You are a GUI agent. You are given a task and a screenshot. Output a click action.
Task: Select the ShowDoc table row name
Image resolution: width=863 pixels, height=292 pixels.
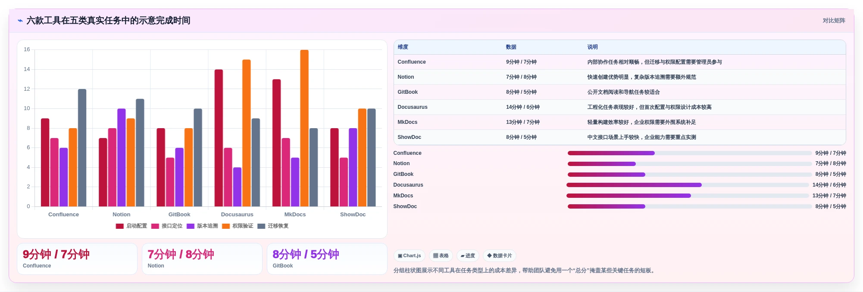(x=409, y=137)
